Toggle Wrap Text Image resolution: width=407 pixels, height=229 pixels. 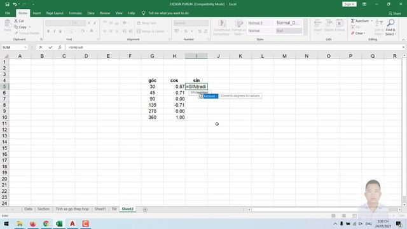pos(147,23)
